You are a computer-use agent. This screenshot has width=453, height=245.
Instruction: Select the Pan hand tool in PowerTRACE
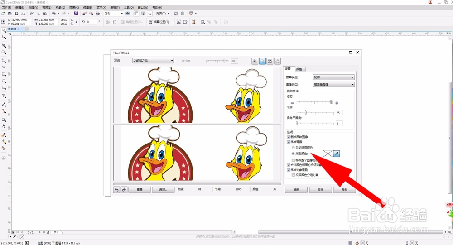pyautogui.click(x=277, y=61)
